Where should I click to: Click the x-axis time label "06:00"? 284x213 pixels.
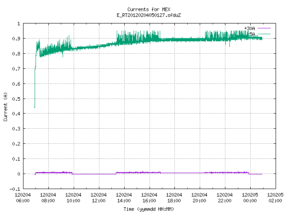click(x=23, y=201)
